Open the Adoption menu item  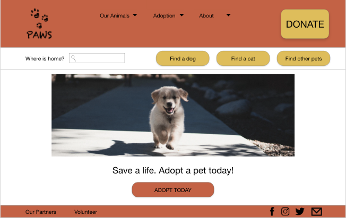pyautogui.click(x=164, y=16)
